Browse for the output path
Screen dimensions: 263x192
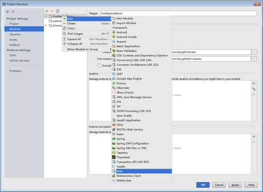point(254,52)
